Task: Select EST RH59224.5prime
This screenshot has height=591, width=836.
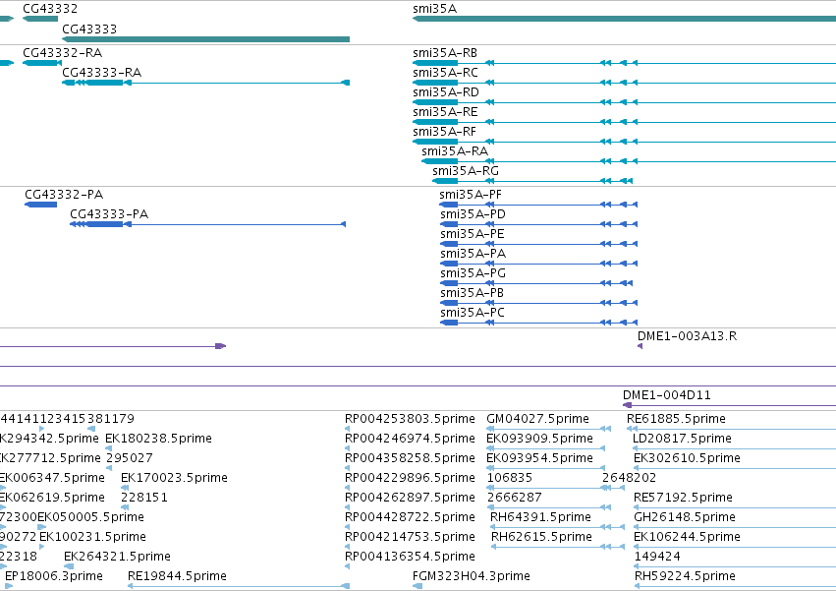Action: click(685, 577)
